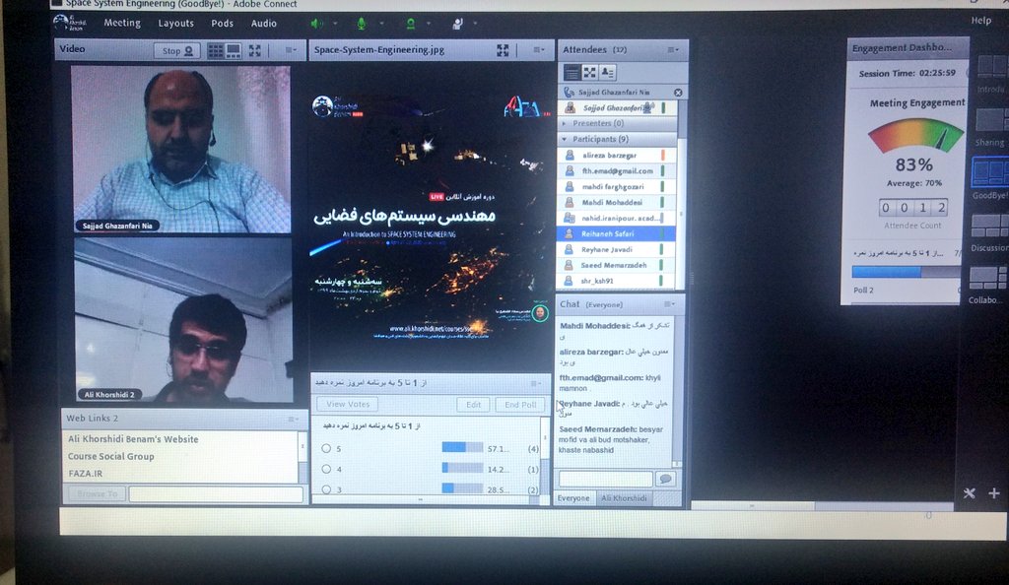Open the Video pod options menu

291,50
